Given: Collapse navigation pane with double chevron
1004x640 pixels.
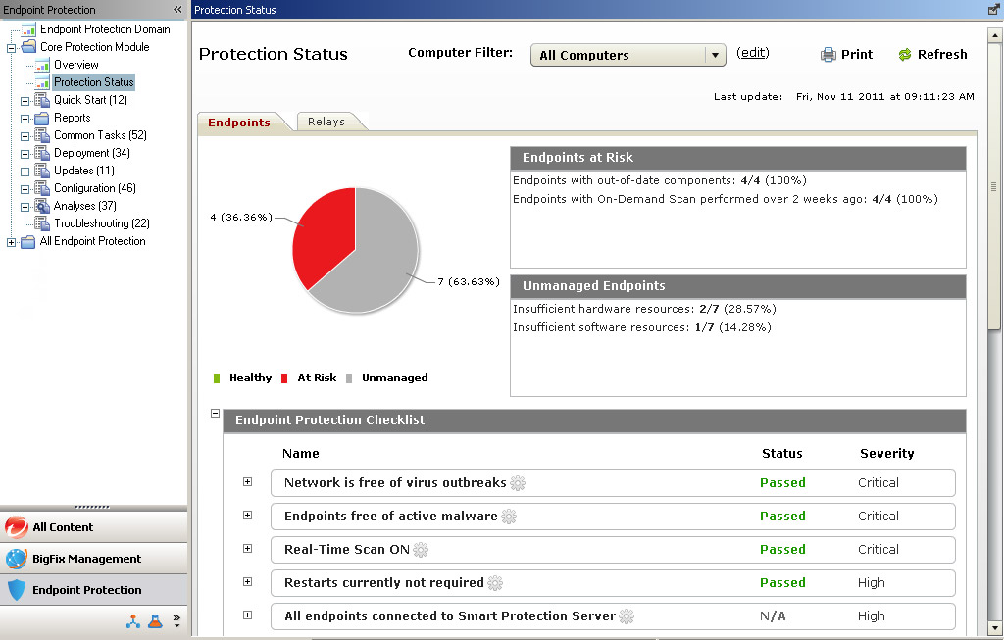Looking at the screenshot, I should pyautogui.click(x=177, y=10).
